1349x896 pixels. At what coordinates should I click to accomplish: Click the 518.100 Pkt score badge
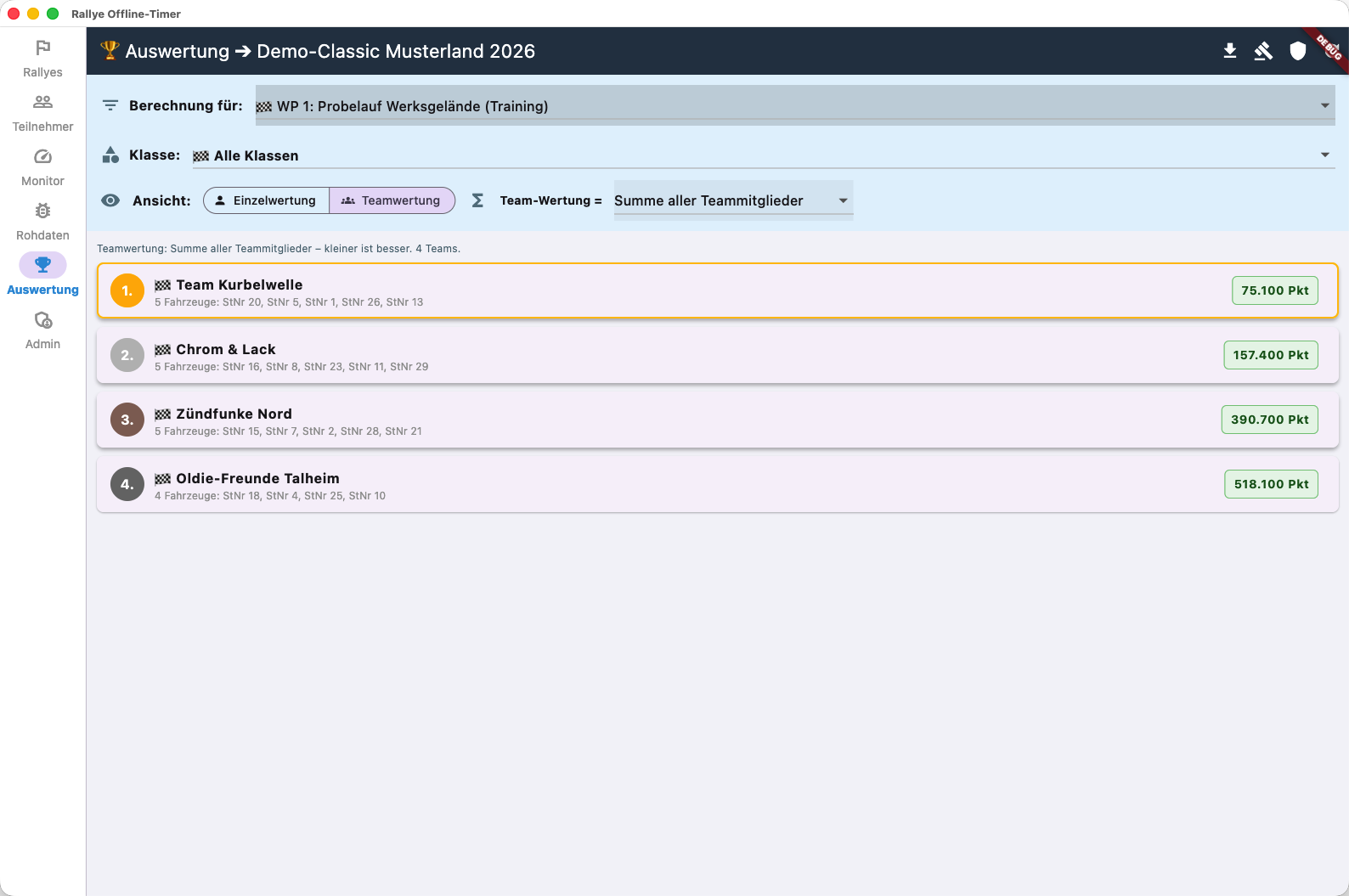click(1271, 484)
